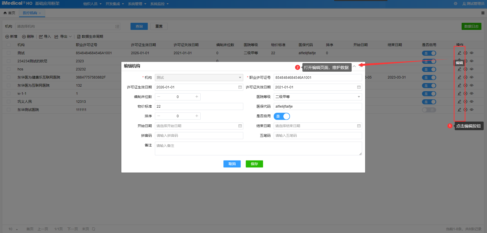This screenshot has height=233, width=487.
Task: Open the 组织人员 menu dropdown
Action: [x=92, y=4]
